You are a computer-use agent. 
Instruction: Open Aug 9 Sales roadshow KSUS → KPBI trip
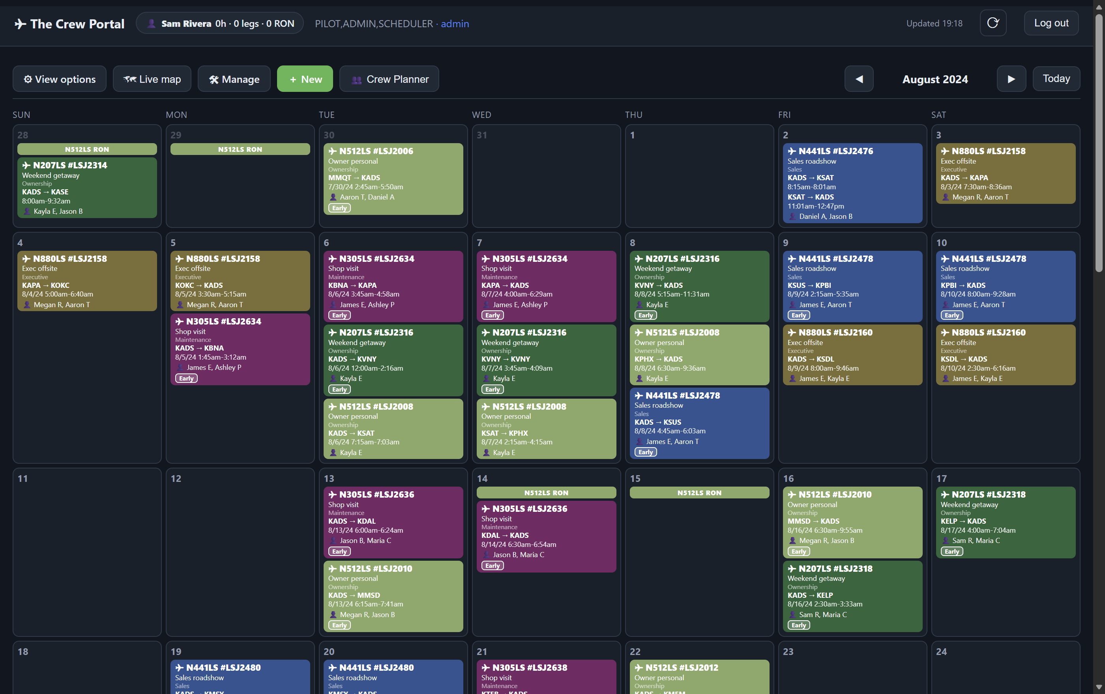pos(852,286)
